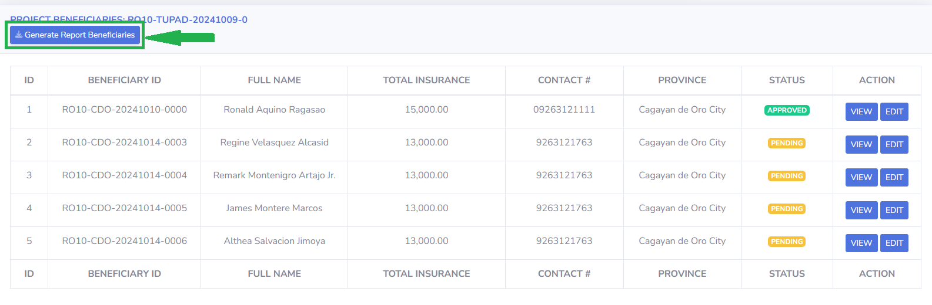Screen dimensions: 932x305
Task: Edit Regine Velasquez Alcasid's record
Action: click(x=894, y=145)
